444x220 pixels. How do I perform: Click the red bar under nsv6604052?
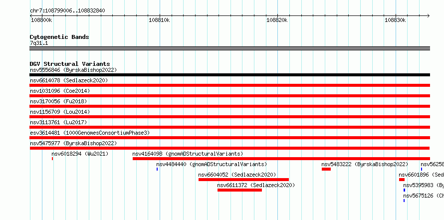click(243, 180)
